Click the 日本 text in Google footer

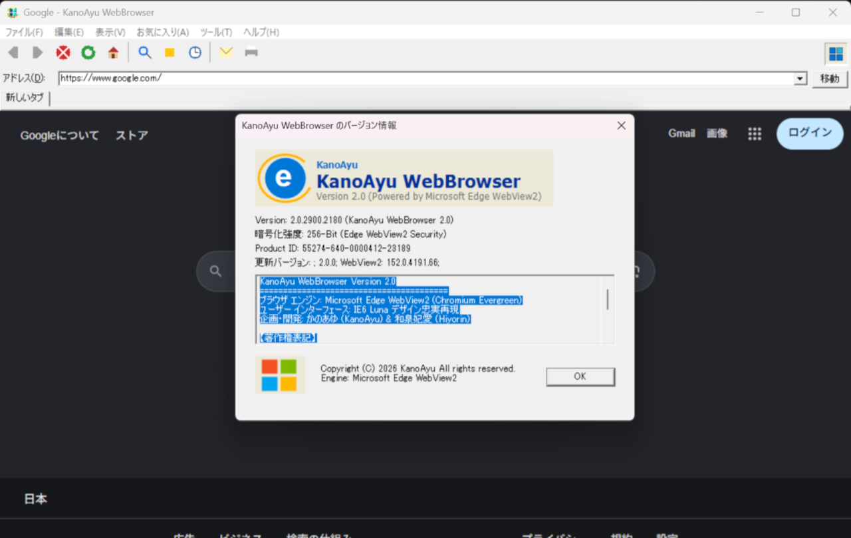coord(36,499)
